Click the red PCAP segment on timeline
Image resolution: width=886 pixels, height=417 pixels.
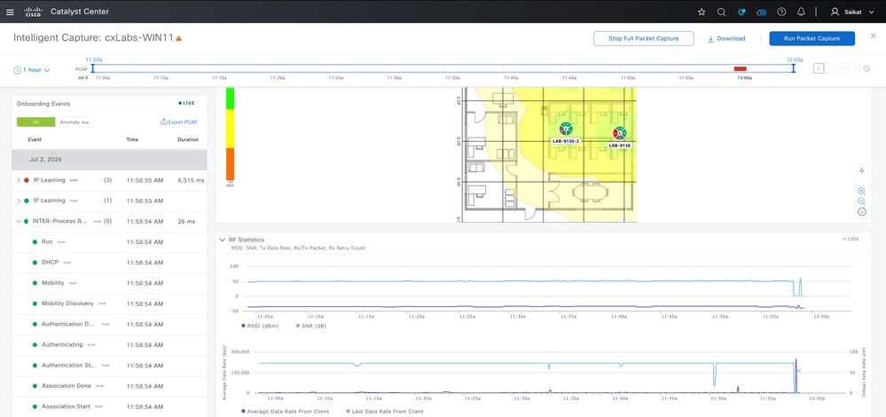coord(741,69)
